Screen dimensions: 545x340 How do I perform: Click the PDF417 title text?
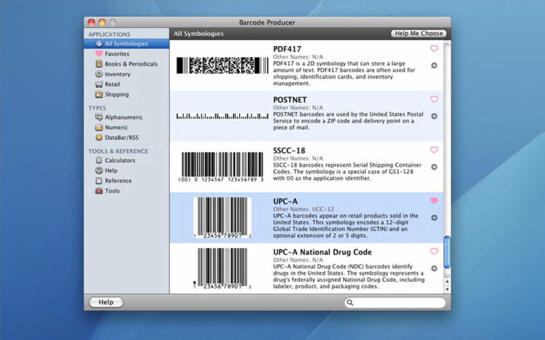287,49
